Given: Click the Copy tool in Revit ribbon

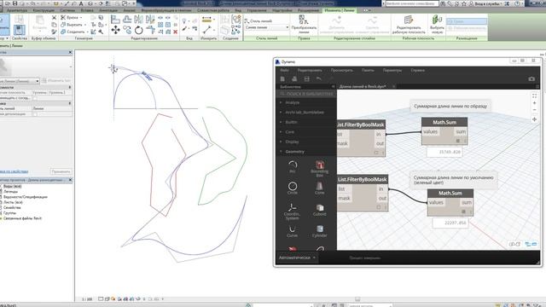Looking at the screenshot, I should click(x=127, y=31).
